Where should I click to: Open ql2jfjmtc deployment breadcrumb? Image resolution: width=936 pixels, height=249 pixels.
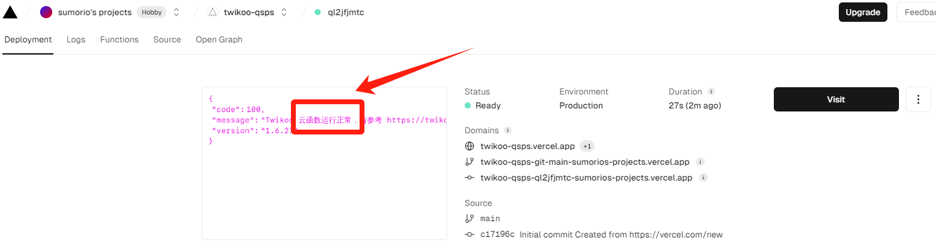tap(345, 12)
